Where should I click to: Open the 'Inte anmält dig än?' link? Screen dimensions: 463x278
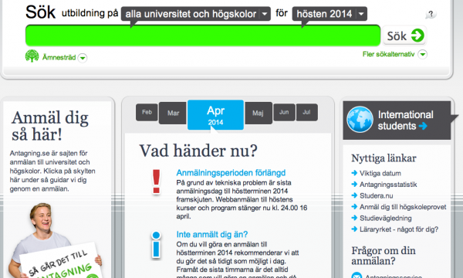point(212,235)
